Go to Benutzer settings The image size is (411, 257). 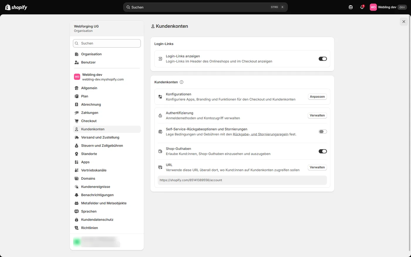click(107, 62)
